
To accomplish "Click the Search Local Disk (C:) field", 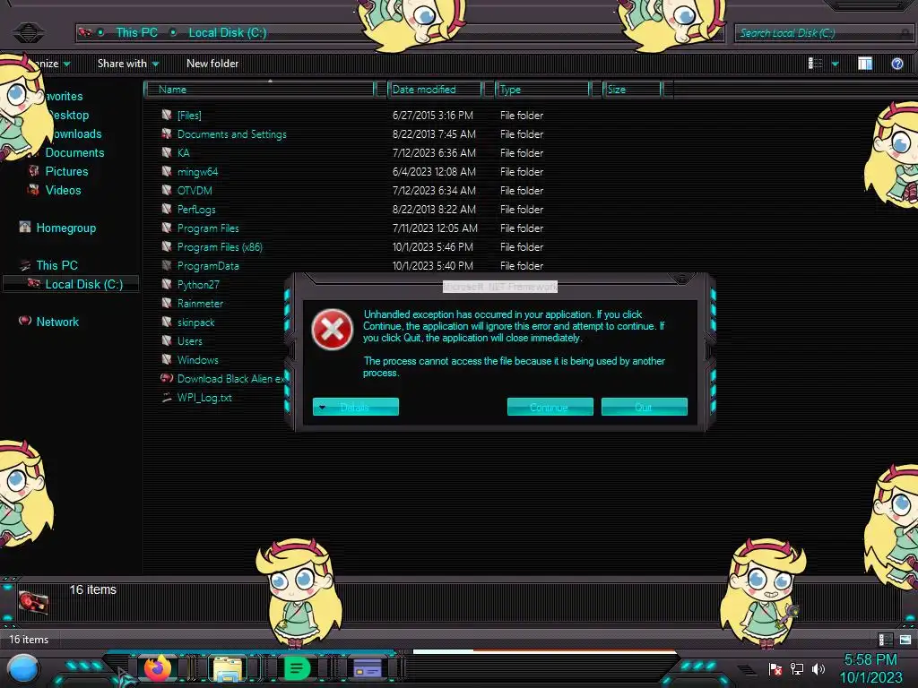I will (x=822, y=33).
